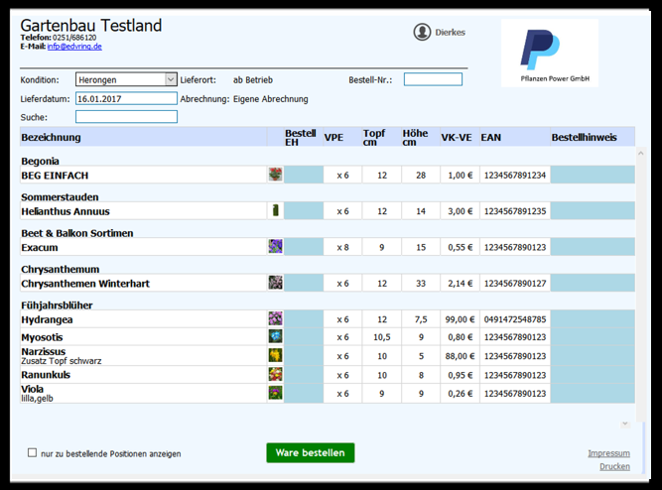Open the Exacum plant thumbnail

[x=275, y=246]
